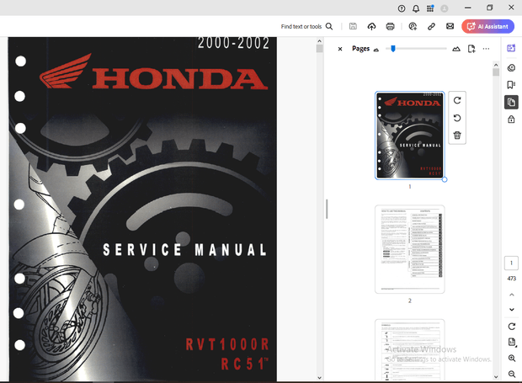The width and height of the screenshot is (522, 383).
Task: Save the file with the floppy icon
Action: click(353, 26)
